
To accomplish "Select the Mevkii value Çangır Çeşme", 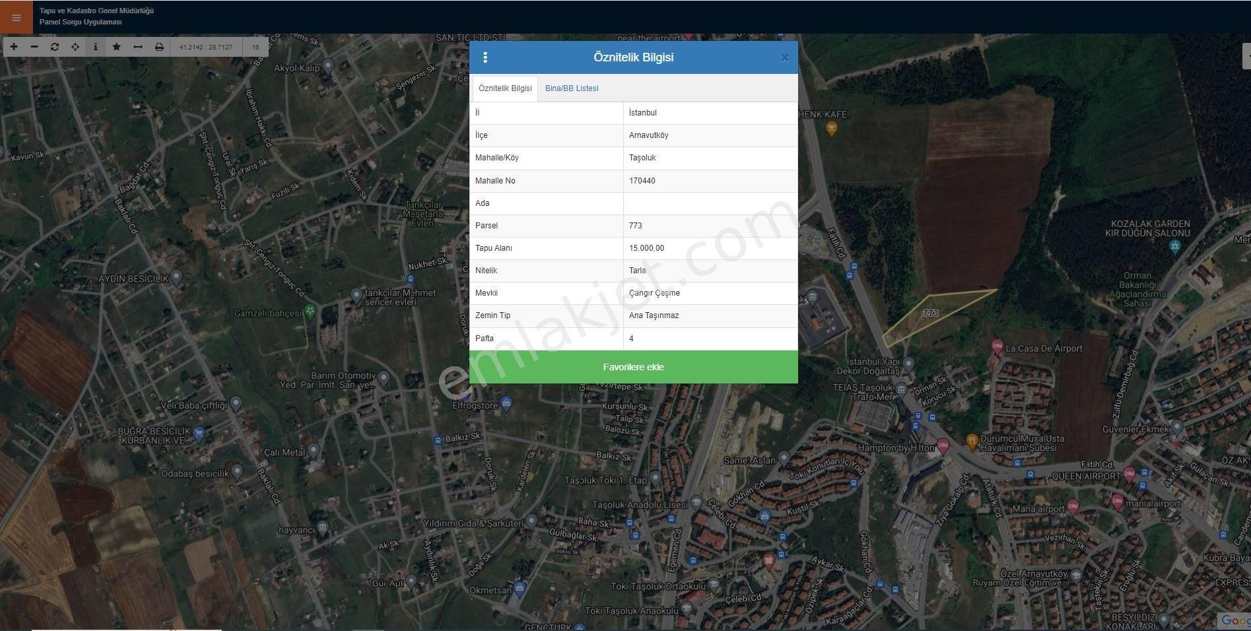I will (710, 293).
